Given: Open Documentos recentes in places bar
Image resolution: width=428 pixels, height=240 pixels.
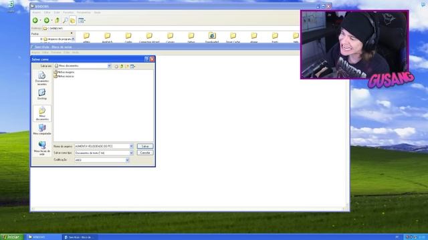Looking at the screenshot, I should 41,78.
